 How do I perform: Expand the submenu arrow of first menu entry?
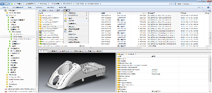[87, 13]
